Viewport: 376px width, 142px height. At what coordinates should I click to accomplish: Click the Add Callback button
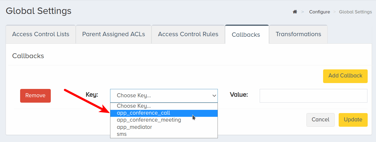(345, 76)
